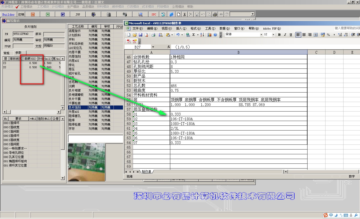Image resolution: width=360 pixels, height=219 pixels.
Task: Select 流程指示 row in process list
Action: tap(95, 31)
